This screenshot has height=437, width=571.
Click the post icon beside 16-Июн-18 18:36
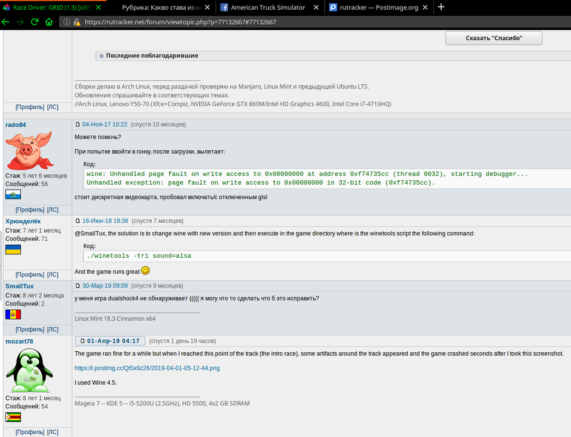(x=78, y=221)
